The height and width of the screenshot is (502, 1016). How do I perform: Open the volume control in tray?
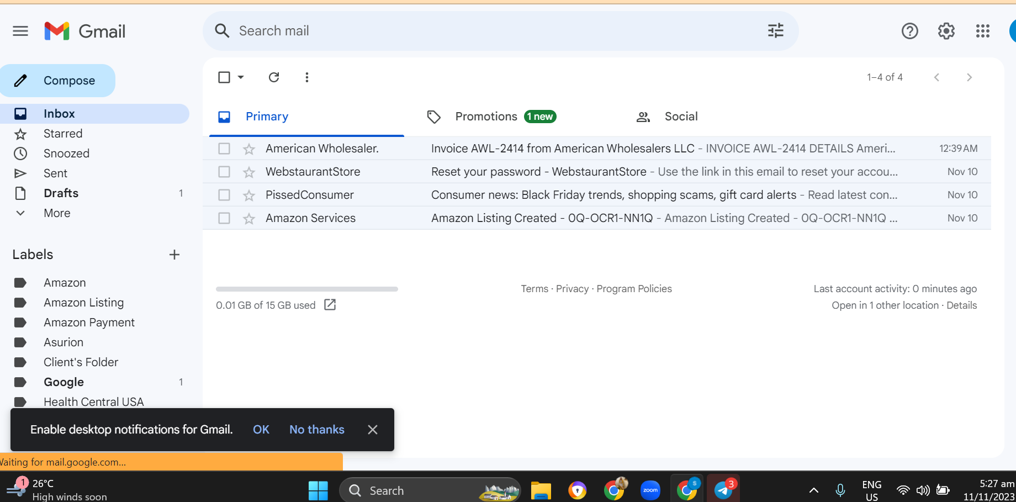tap(923, 490)
